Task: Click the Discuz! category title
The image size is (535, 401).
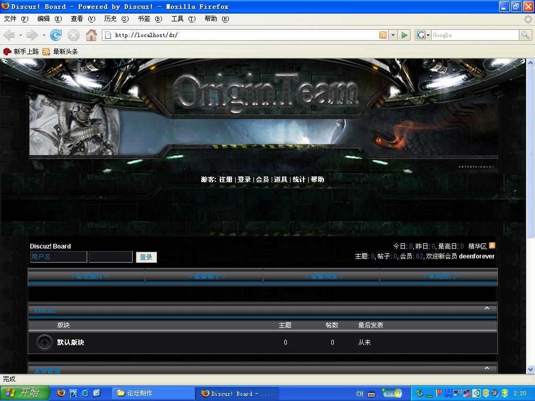Action: point(45,311)
